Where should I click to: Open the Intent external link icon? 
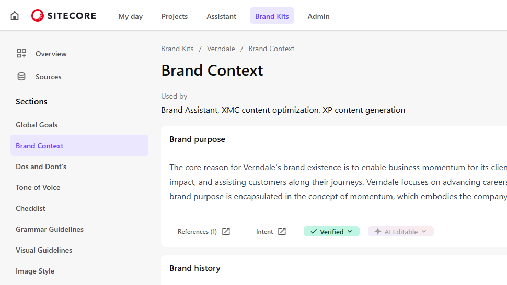[x=282, y=231]
